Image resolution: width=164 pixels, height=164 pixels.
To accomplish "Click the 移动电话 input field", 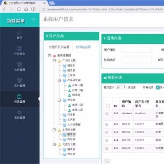I will point(136,60).
